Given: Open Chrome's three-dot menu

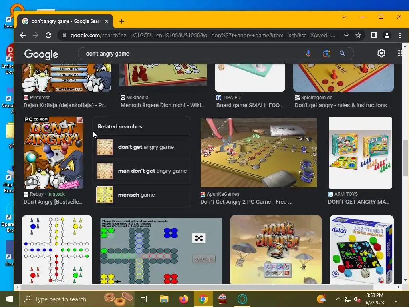Looking at the screenshot, I should 400,35.
